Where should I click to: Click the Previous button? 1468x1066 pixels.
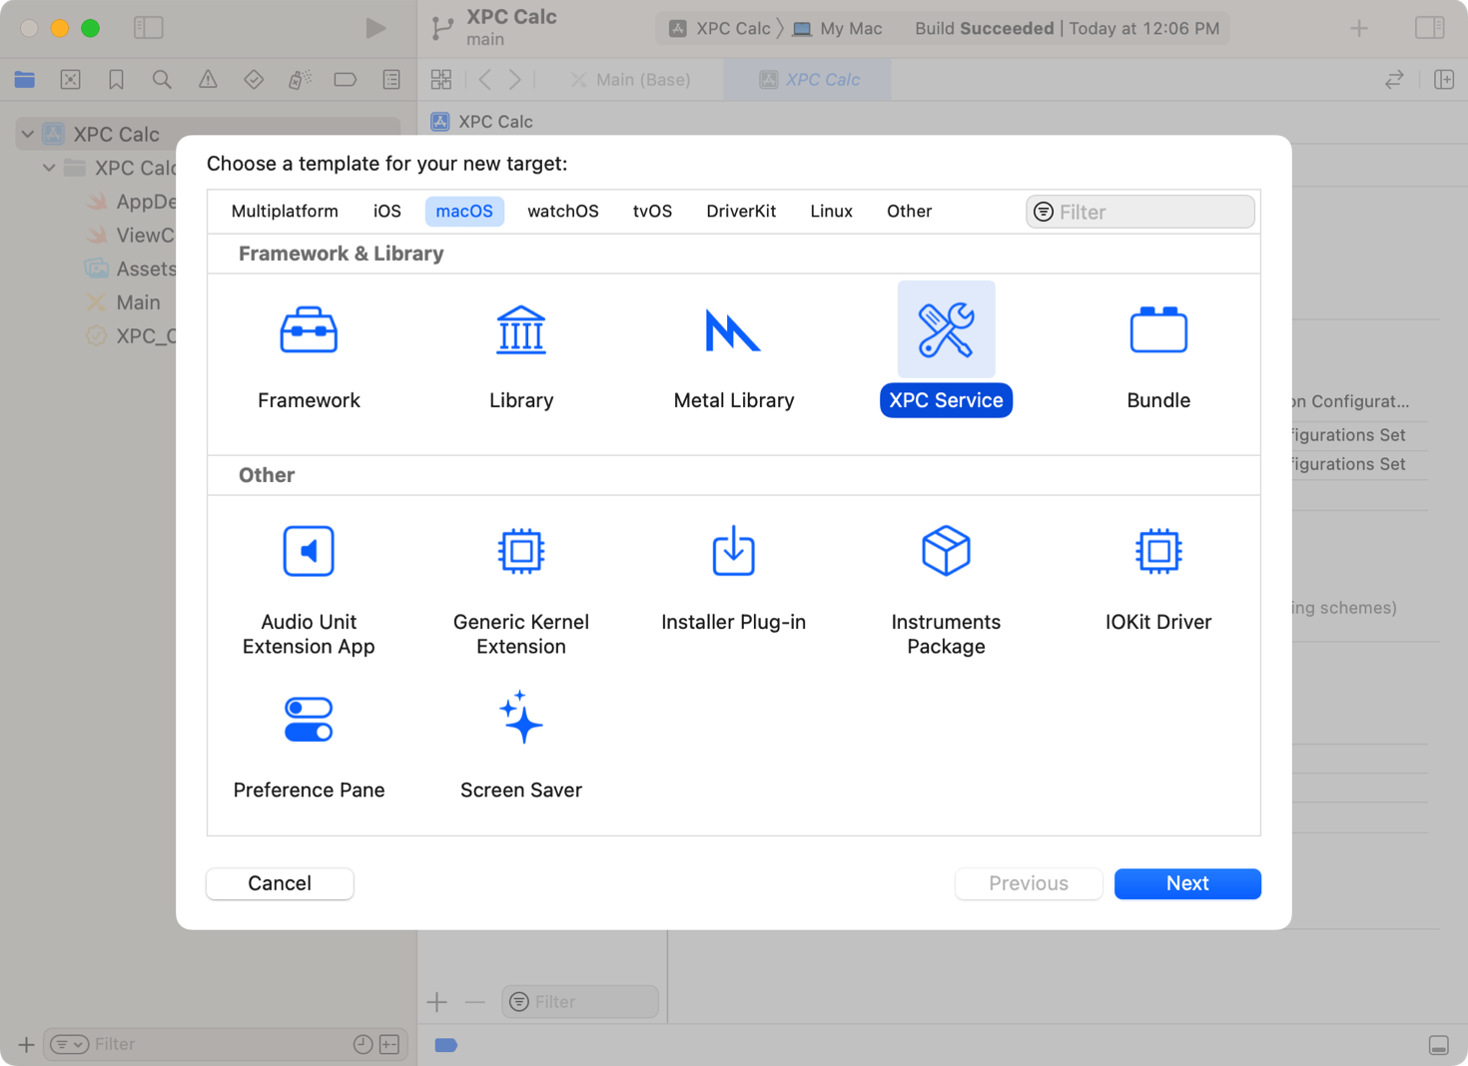[1029, 883]
